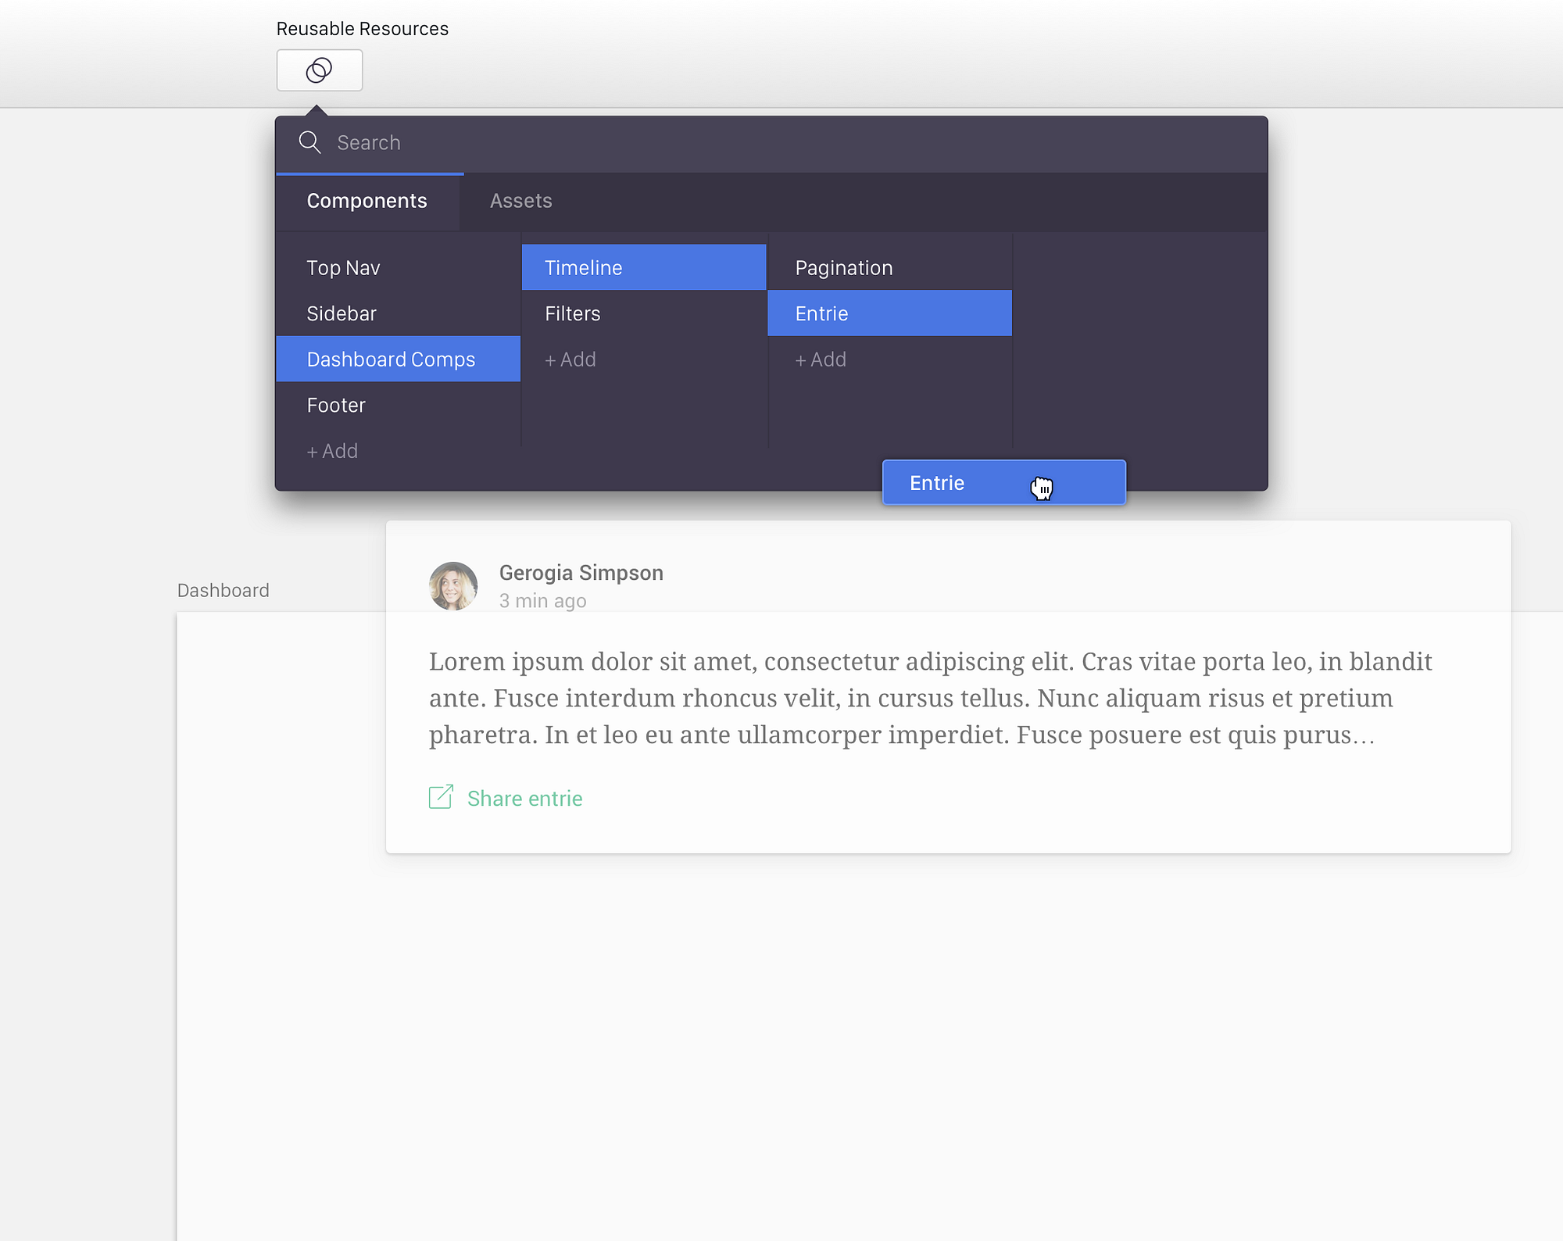The height and width of the screenshot is (1241, 1563).
Task: Select Top Nav component
Action: point(343,268)
